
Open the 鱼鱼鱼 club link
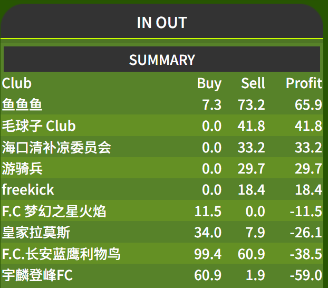22,104
